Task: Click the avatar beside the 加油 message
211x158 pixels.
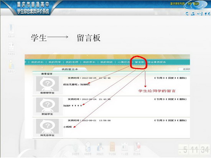Action: pos(47,105)
